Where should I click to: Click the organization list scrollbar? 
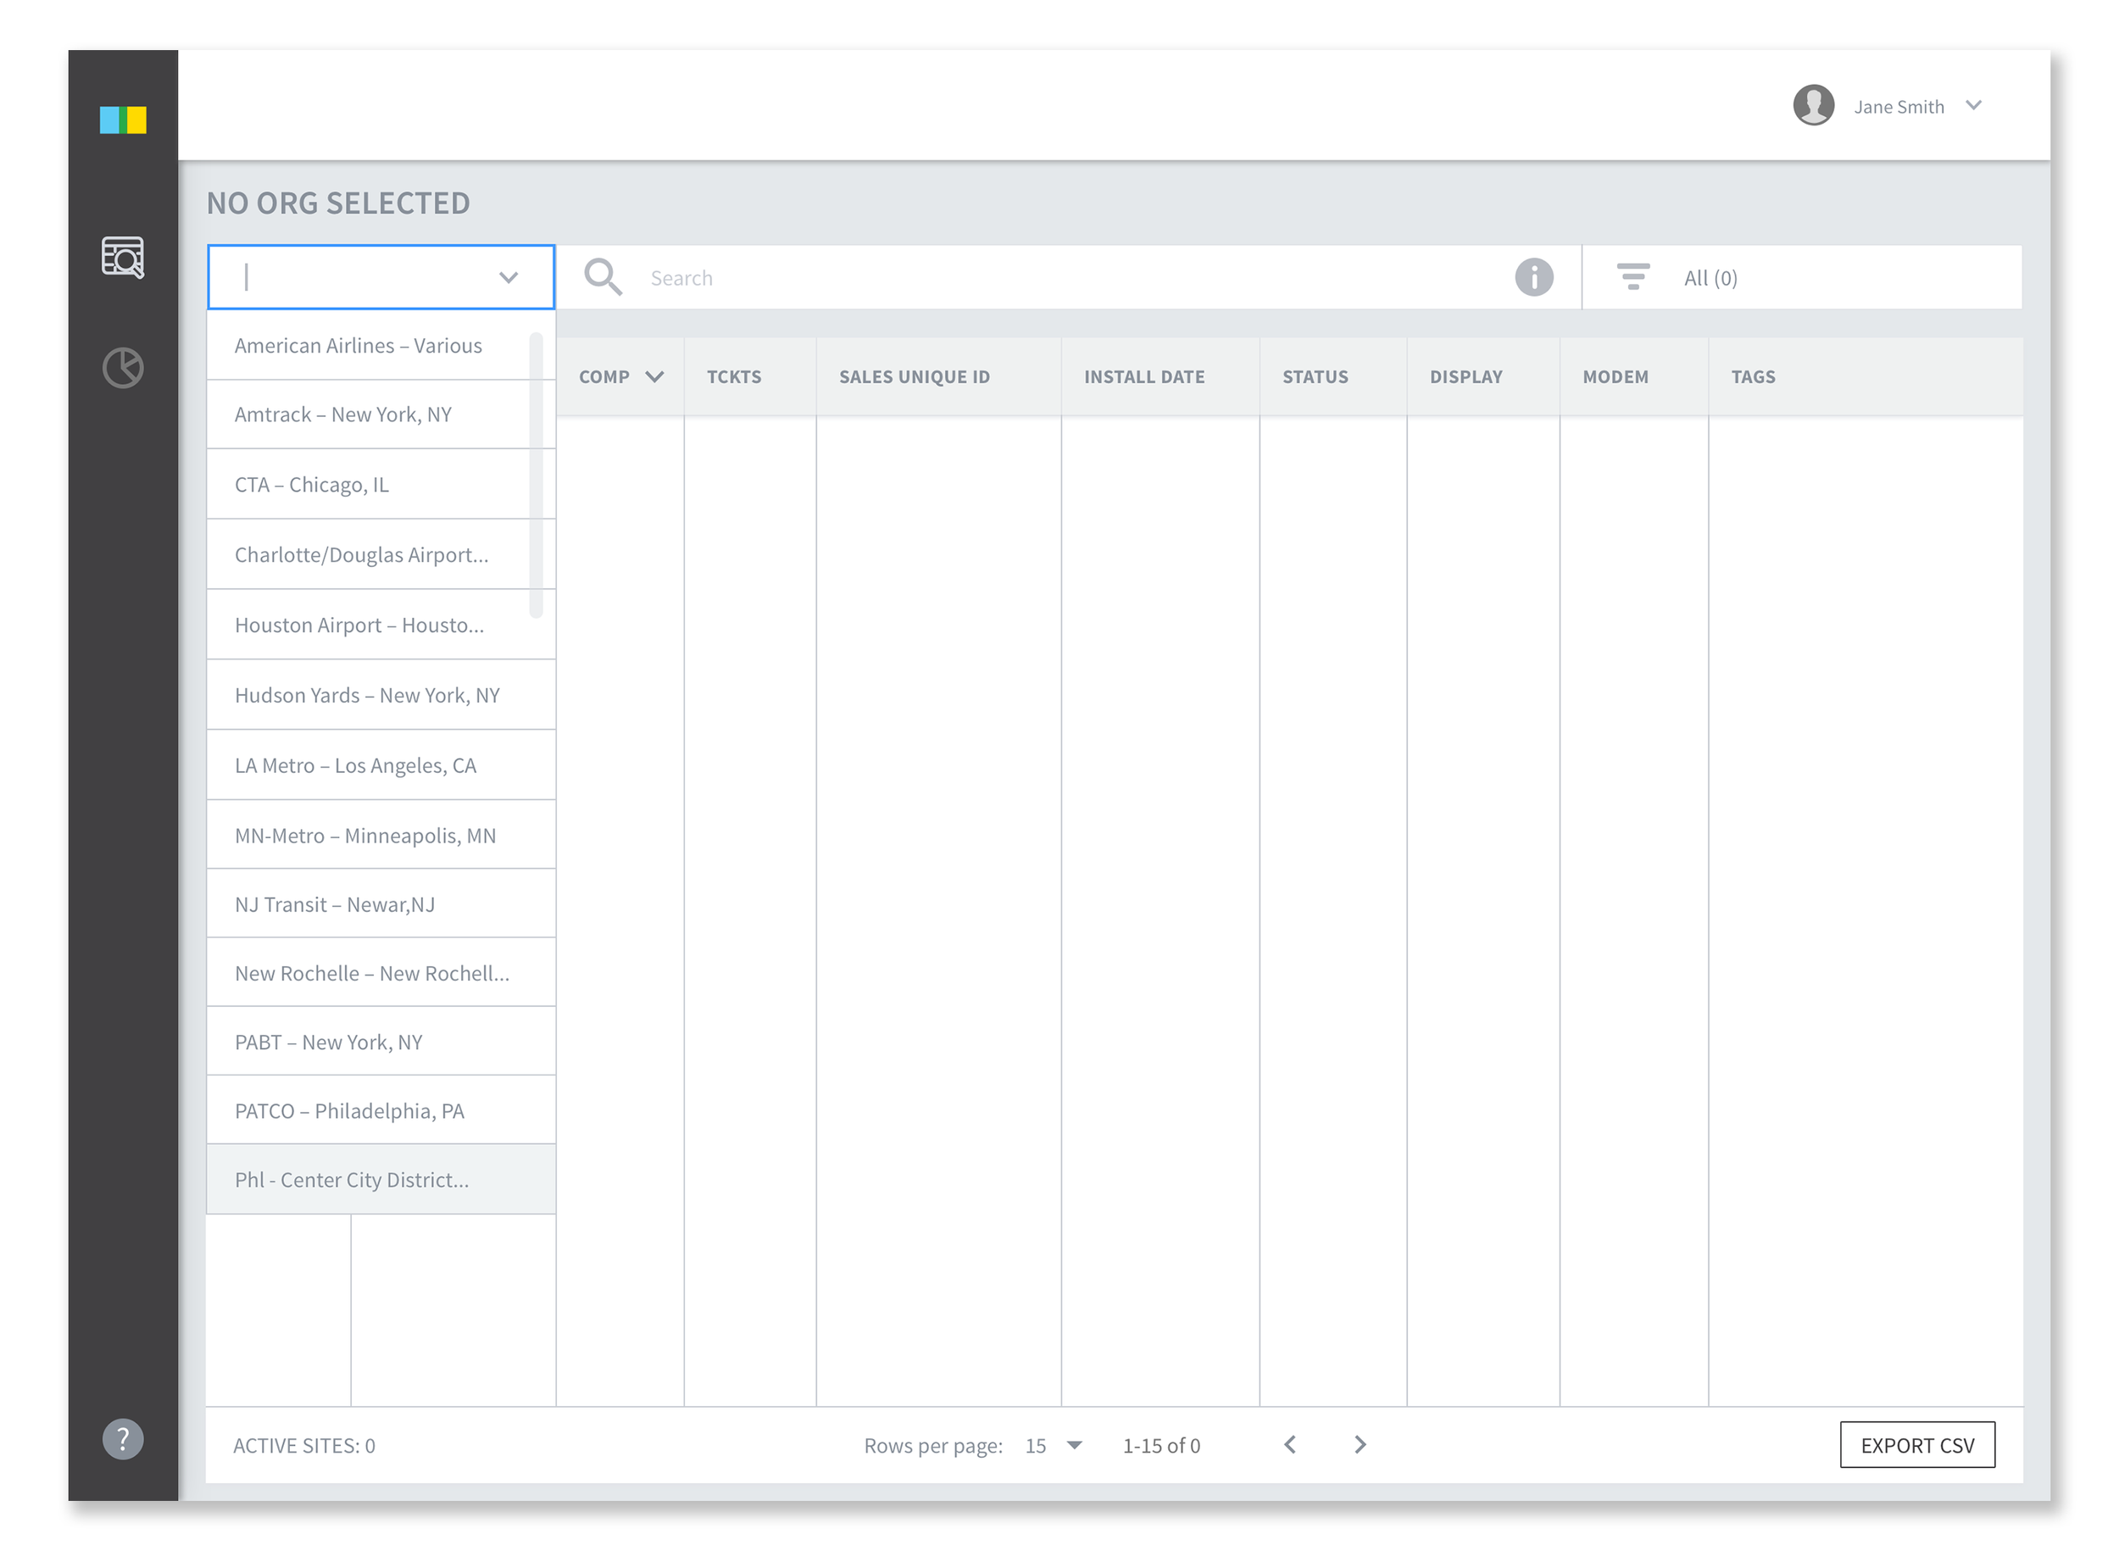pyautogui.click(x=536, y=474)
